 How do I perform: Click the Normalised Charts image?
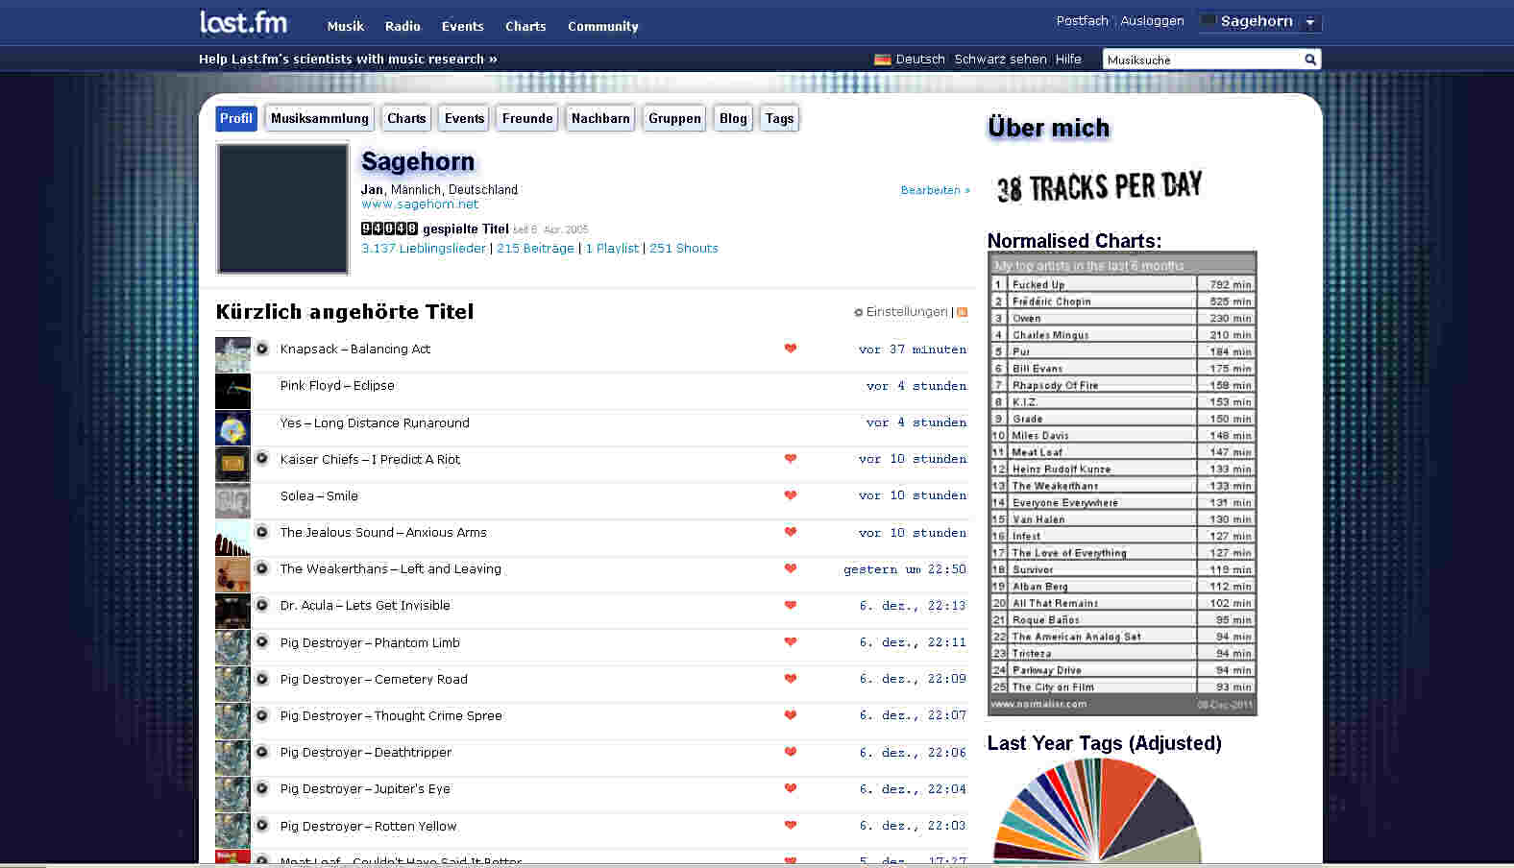point(1122,483)
